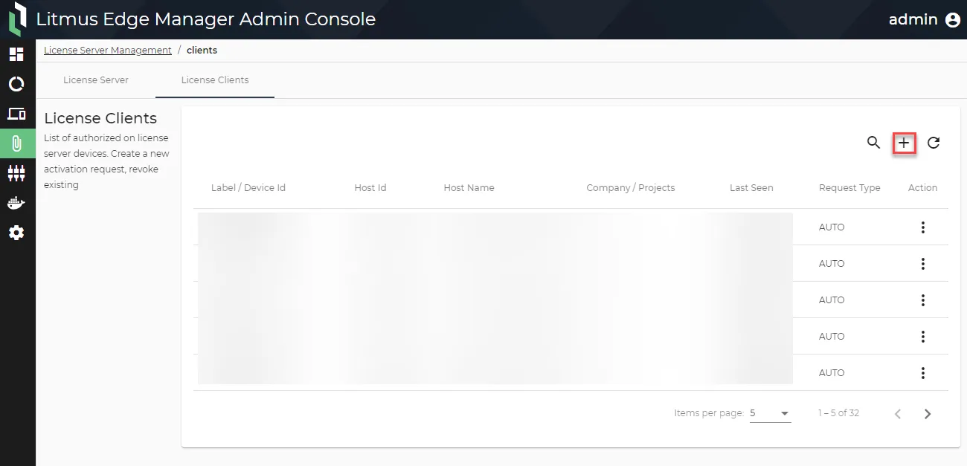Open action menu for second client row

coord(923,264)
